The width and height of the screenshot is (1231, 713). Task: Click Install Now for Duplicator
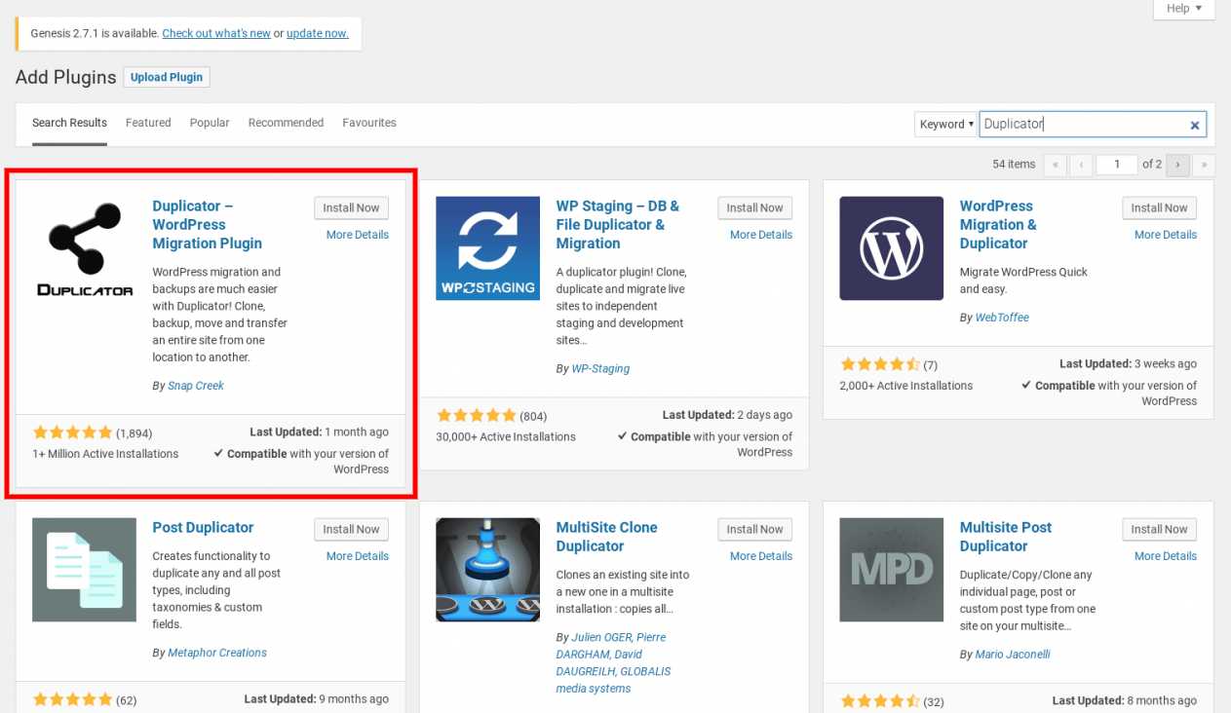(351, 207)
